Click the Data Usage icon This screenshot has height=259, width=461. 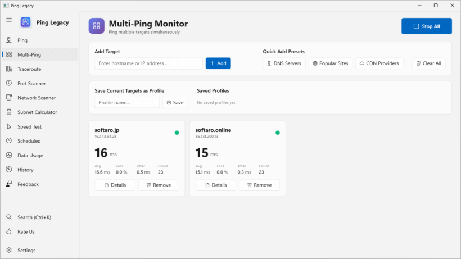9,155
